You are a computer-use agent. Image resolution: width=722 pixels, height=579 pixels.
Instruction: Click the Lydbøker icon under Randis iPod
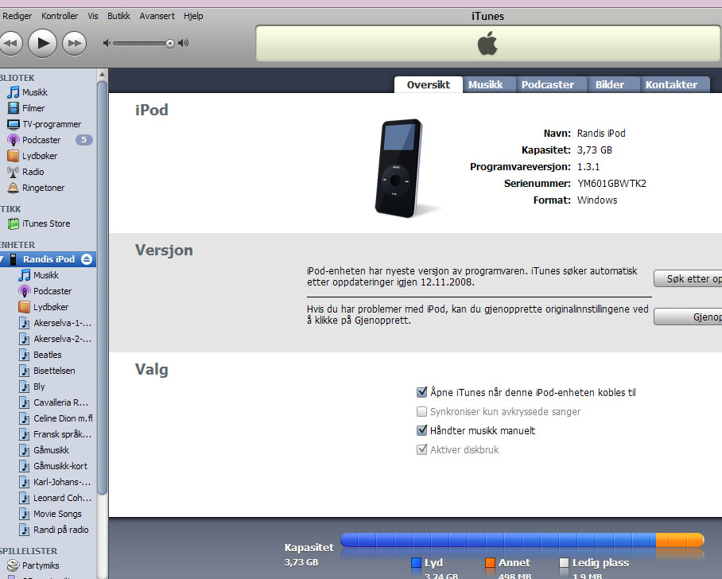(25, 307)
